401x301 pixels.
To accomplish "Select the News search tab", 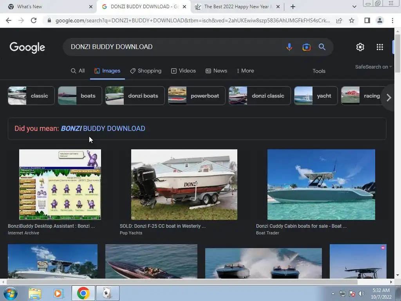I will point(216,71).
